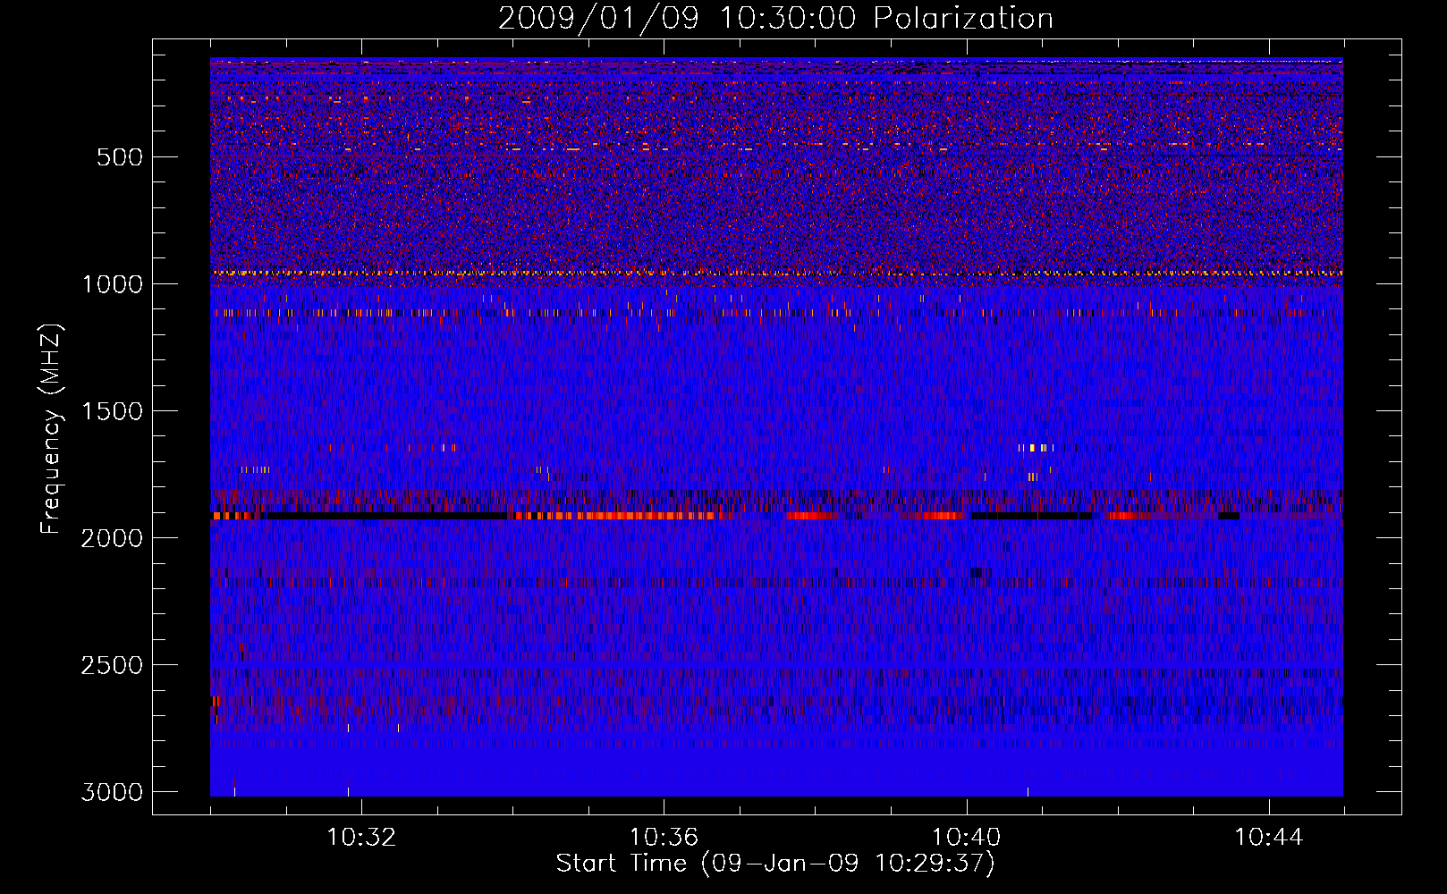Click the 10:44 time tick label
The image size is (1447, 894).
coord(1268,838)
